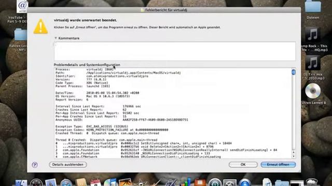Click inside the Kommentare text field
This screenshot has width=332, height=186.
pyautogui.click(x=175, y=51)
